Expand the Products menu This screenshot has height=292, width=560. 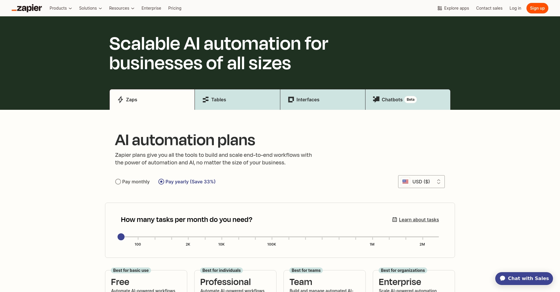click(x=61, y=8)
